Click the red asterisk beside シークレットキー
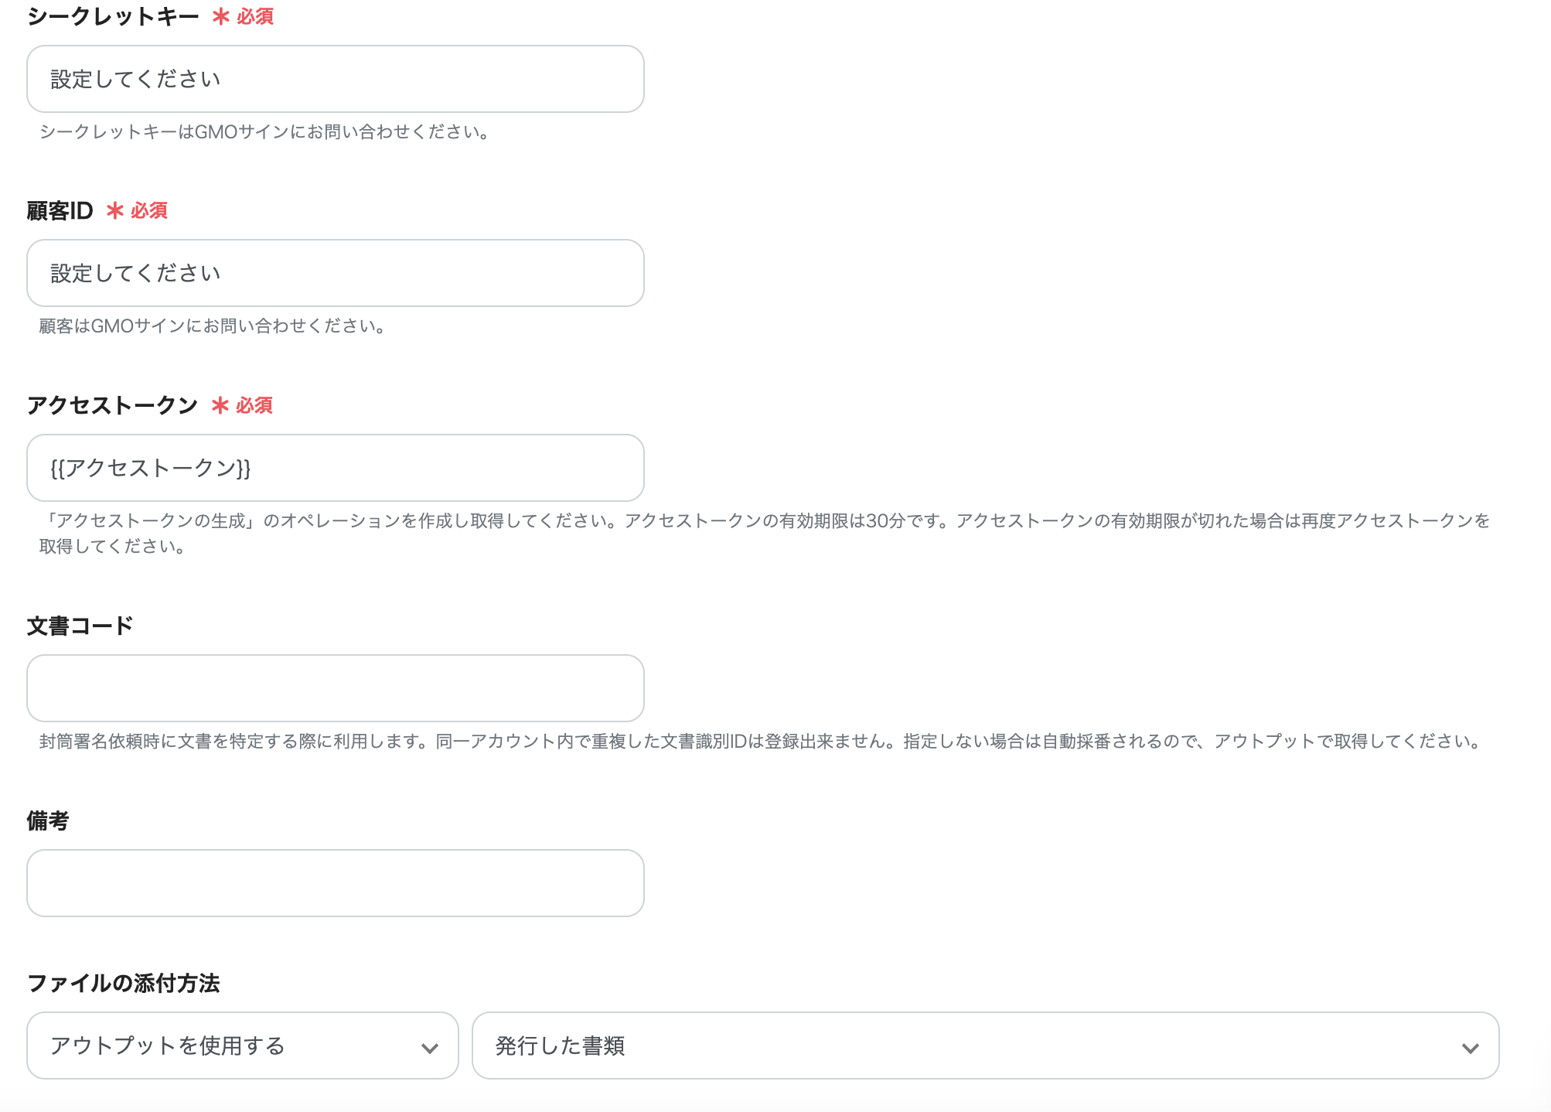This screenshot has width=1551, height=1112. click(221, 16)
